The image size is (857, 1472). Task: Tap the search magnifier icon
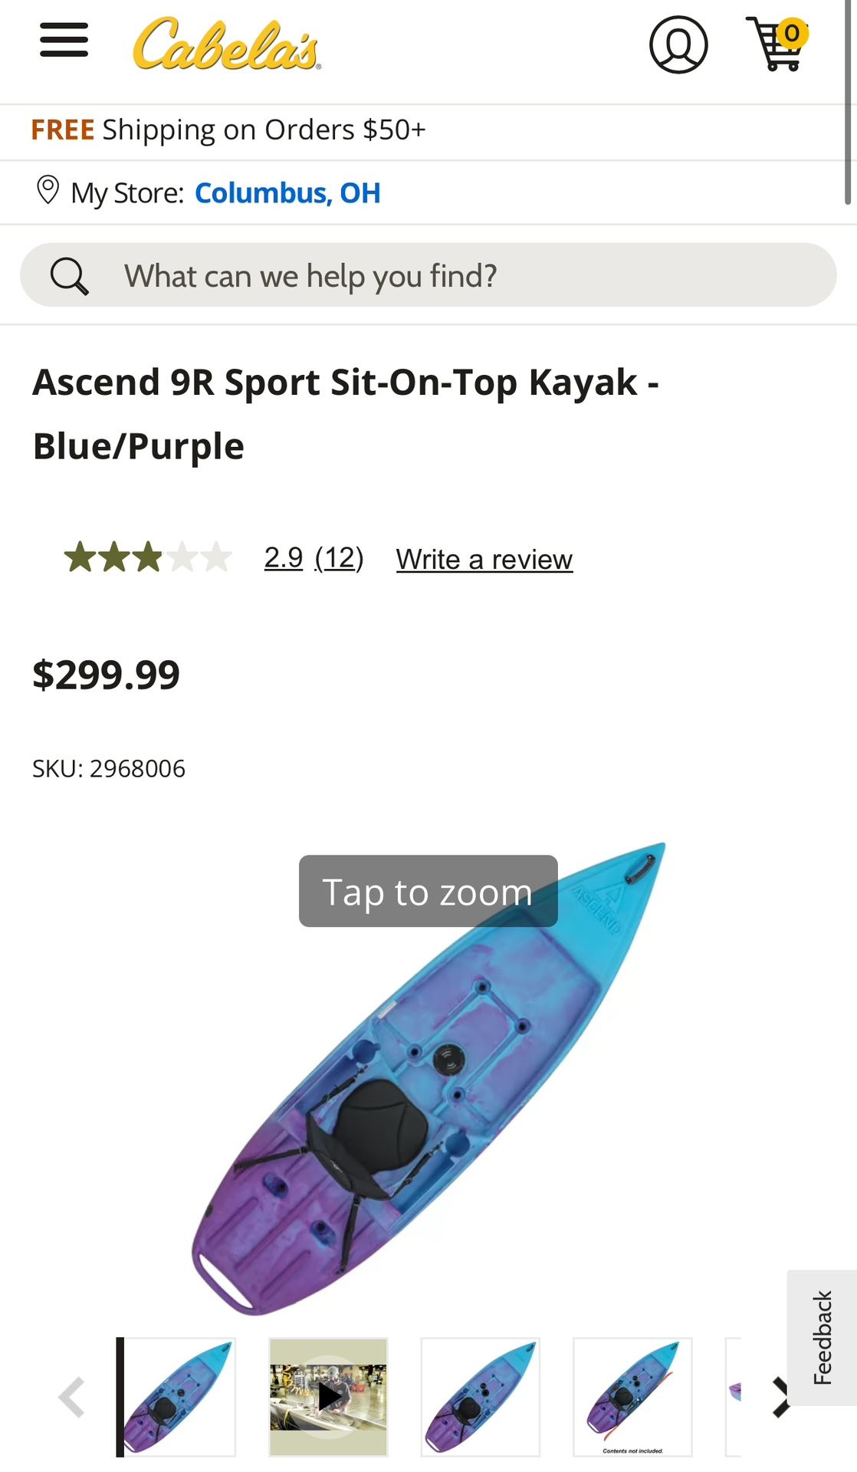point(69,276)
